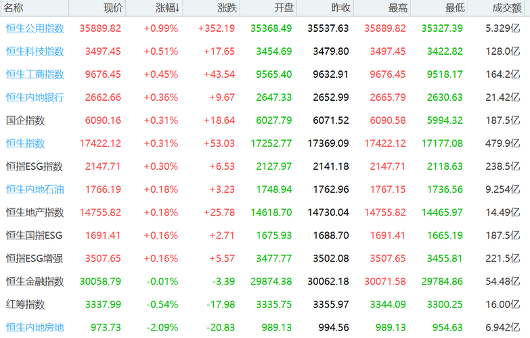Open the 恒生内地银行 index link
530x338 pixels.
(x=35, y=97)
